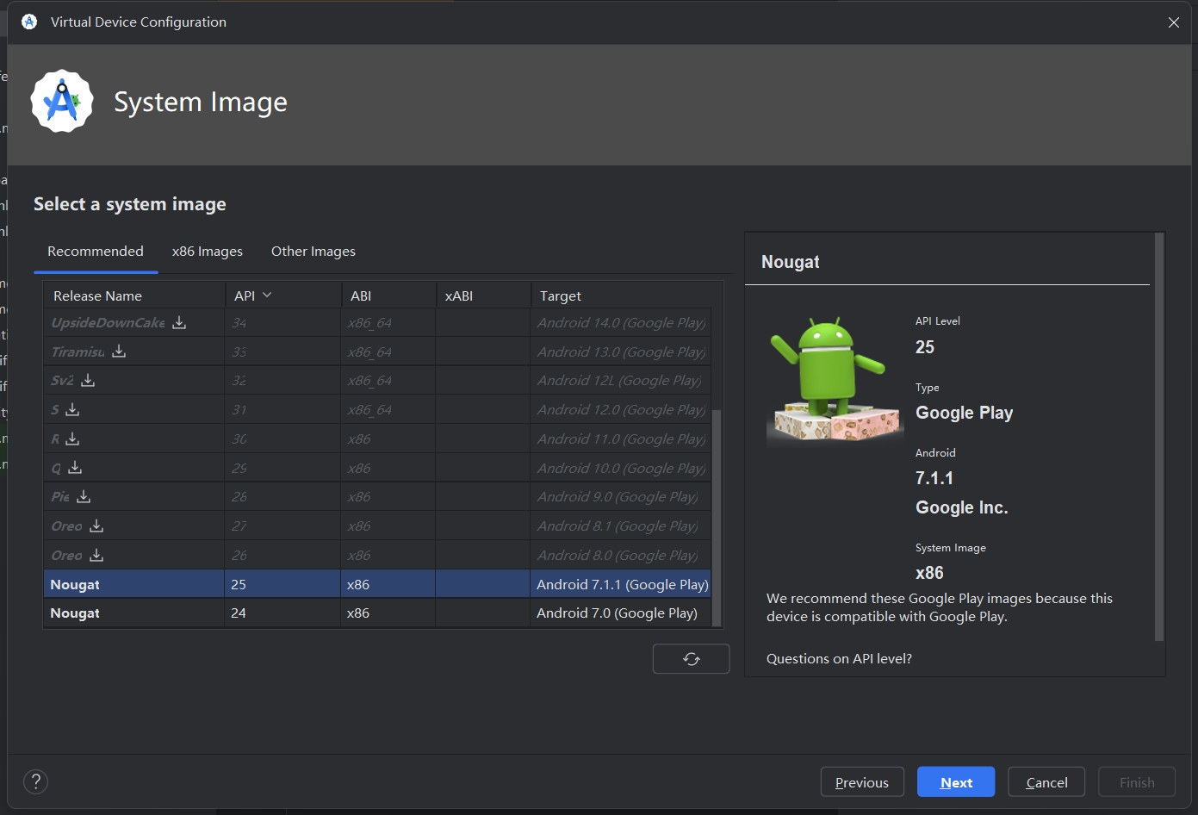Sort the table by ABI column header
Screen dimensions: 1198x815
pos(388,296)
